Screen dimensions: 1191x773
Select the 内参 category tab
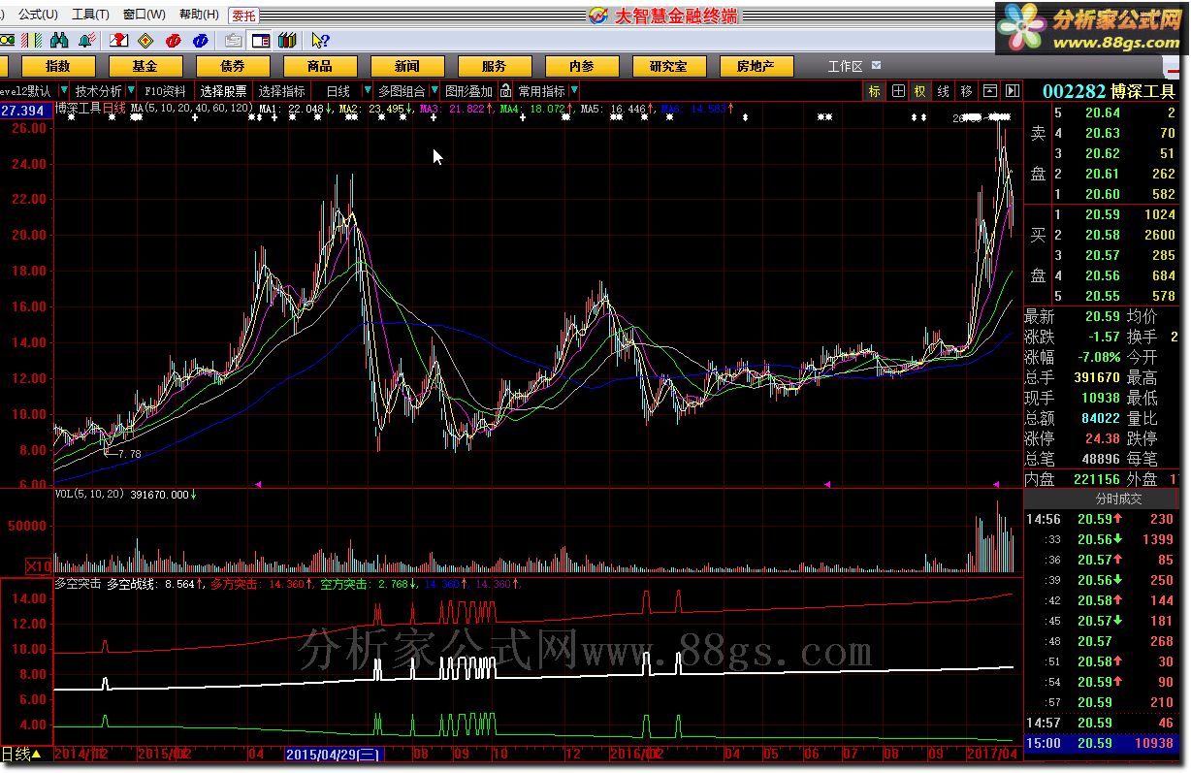coord(581,66)
